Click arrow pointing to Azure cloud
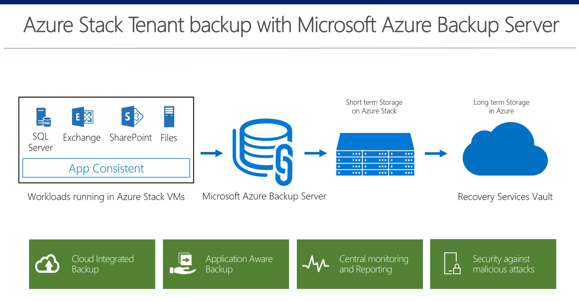 click(x=436, y=154)
